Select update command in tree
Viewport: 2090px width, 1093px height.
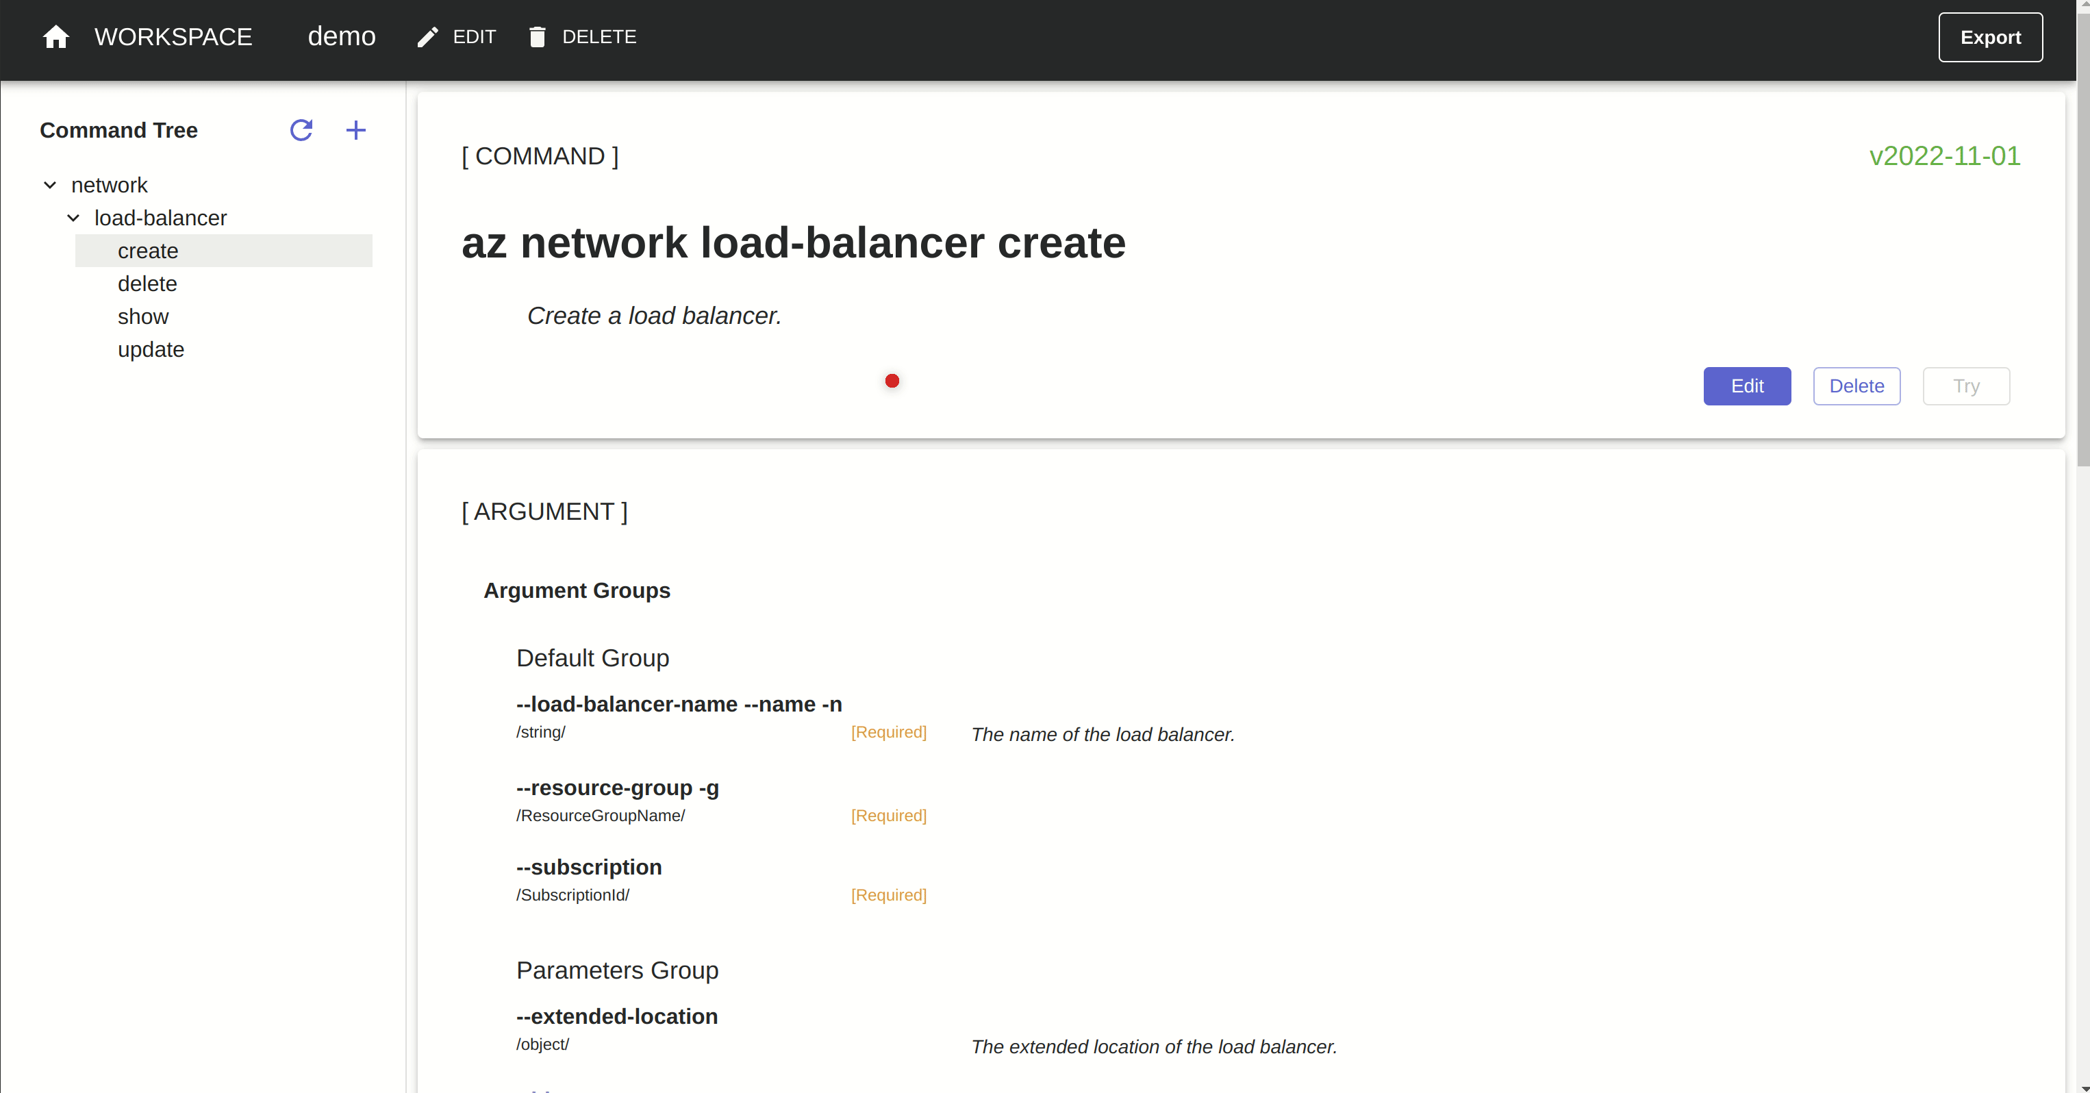[151, 350]
